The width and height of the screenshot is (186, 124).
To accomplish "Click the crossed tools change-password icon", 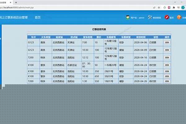I will 150,17.
